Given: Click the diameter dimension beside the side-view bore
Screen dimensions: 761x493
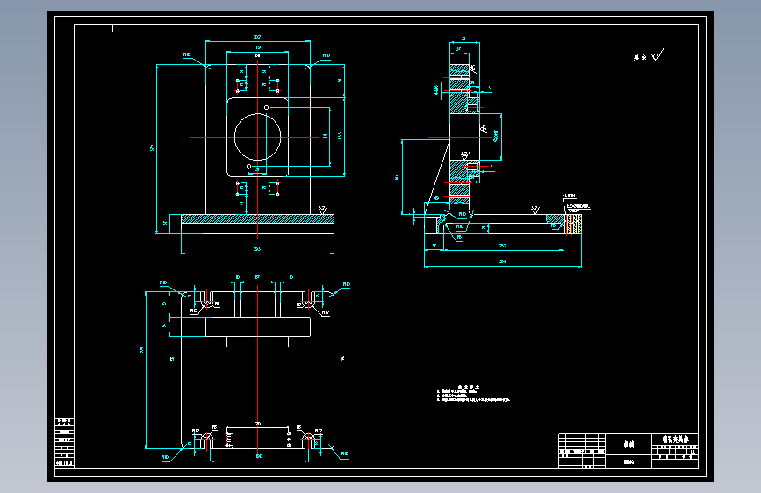Looking at the screenshot, I should (x=496, y=136).
